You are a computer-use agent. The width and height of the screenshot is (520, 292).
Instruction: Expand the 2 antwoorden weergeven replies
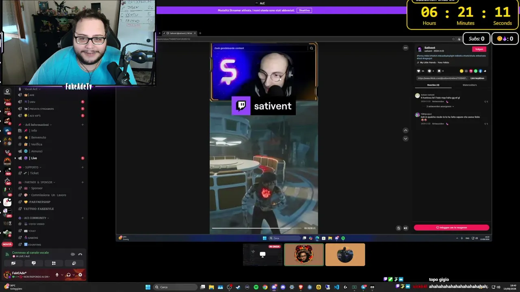tap(440, 106)
